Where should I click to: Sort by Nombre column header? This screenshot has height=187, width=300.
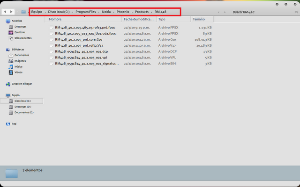coord(83,19)
